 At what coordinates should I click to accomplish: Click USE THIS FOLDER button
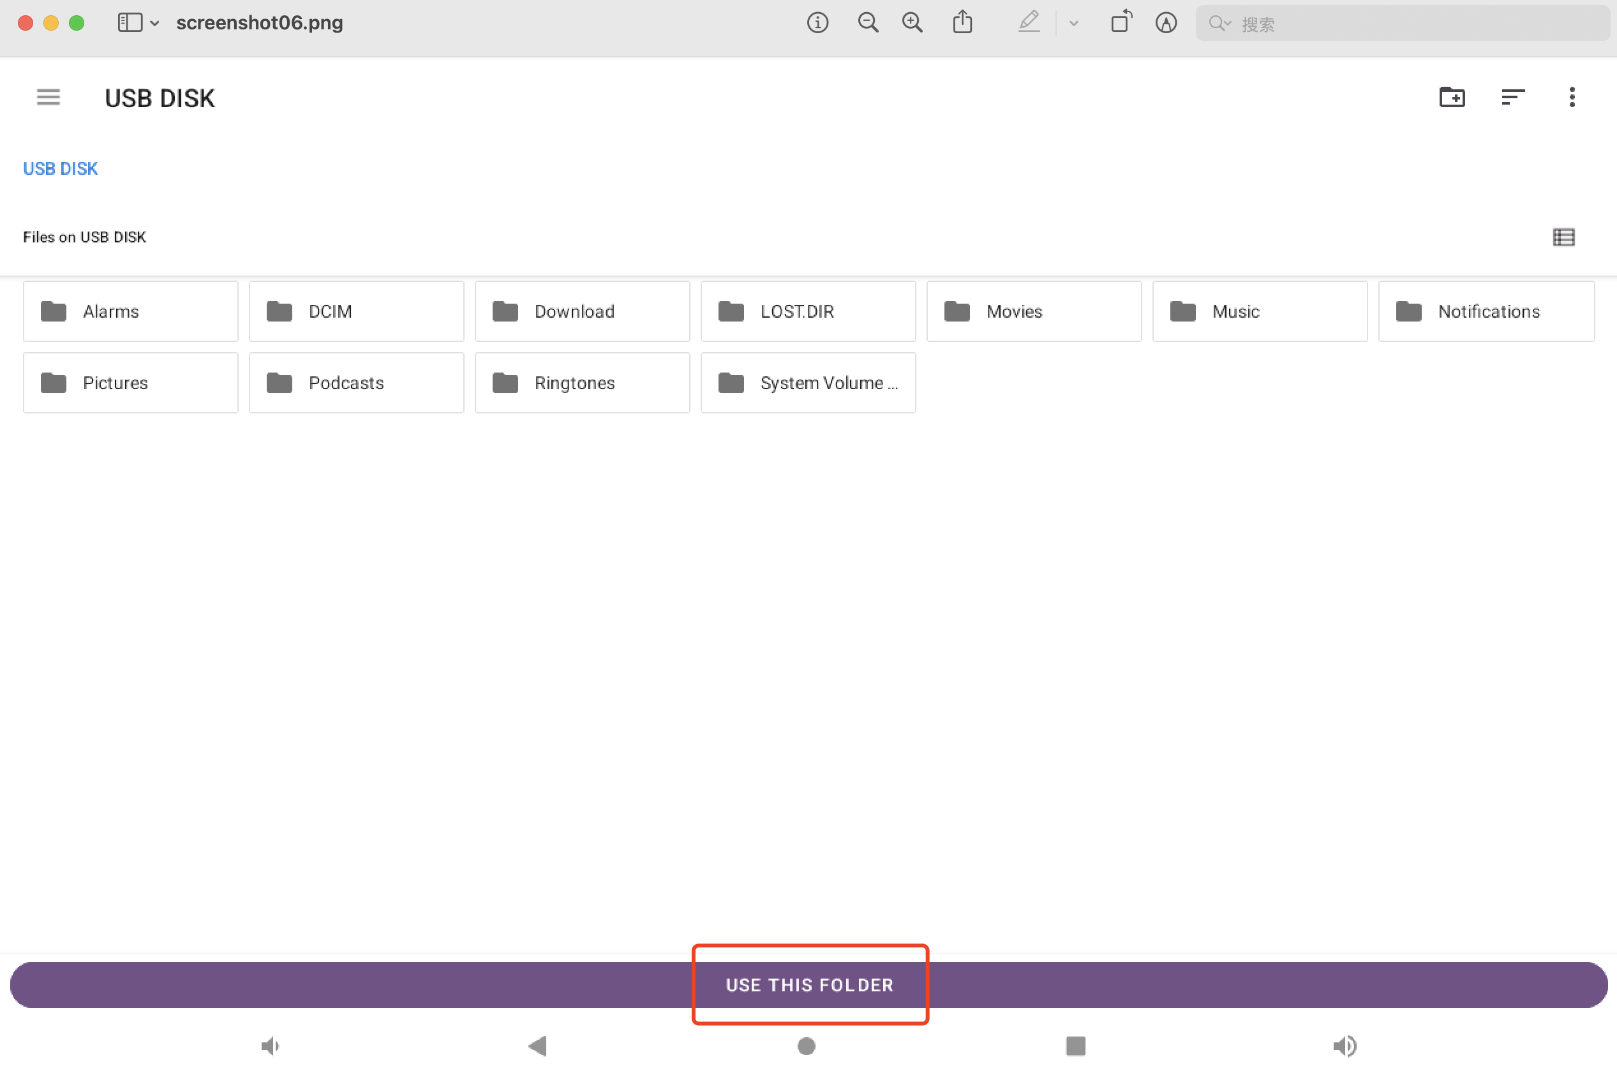(809, 985)
